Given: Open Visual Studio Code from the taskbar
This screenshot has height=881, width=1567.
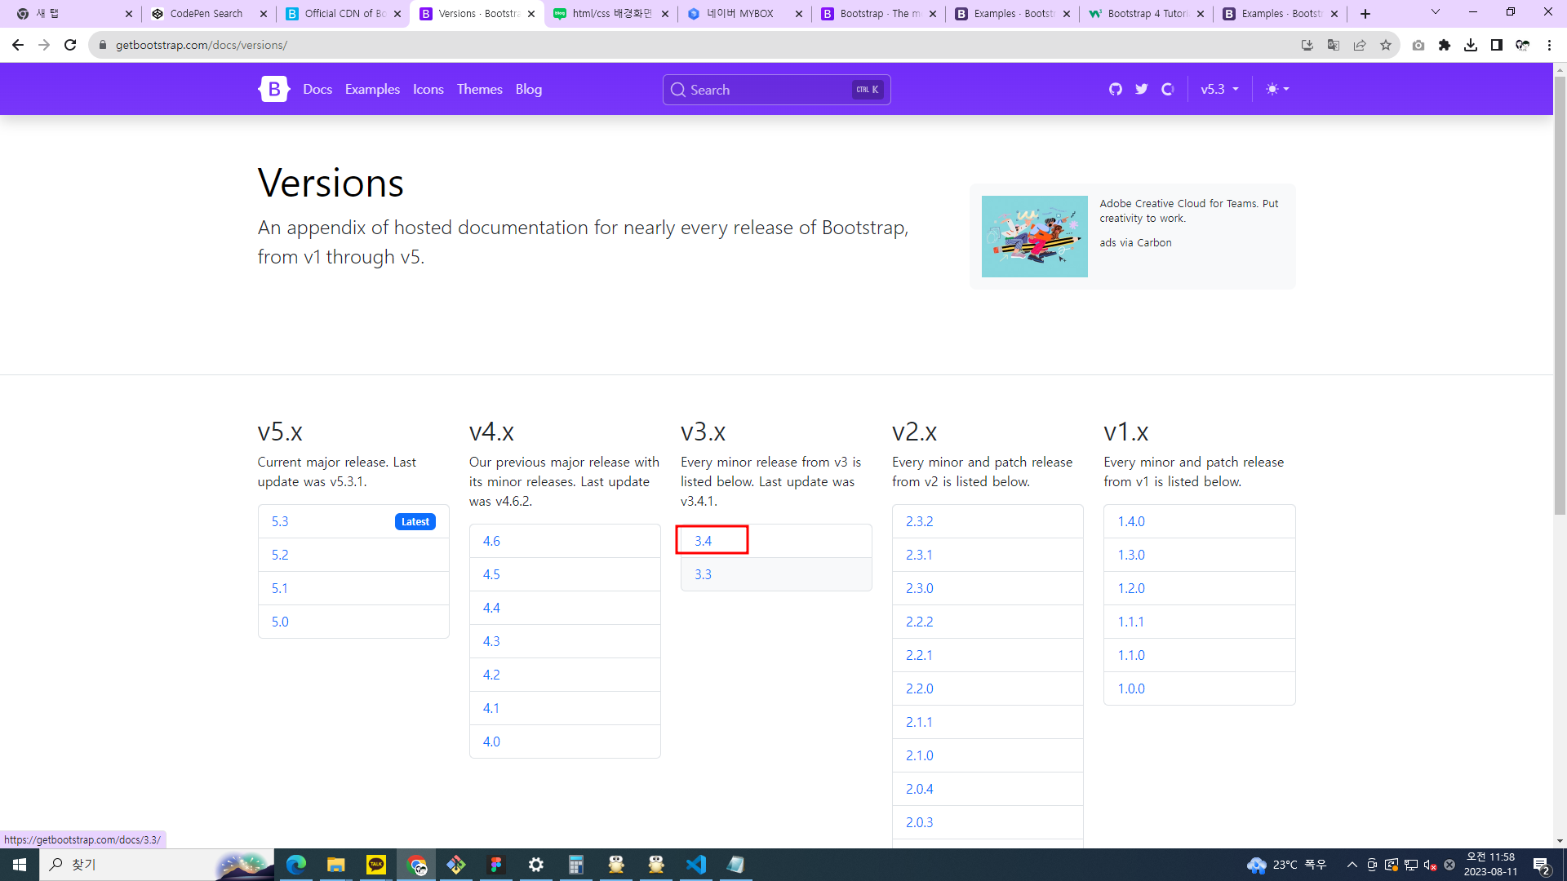Looking at the screenshot, I should (695, 865).
